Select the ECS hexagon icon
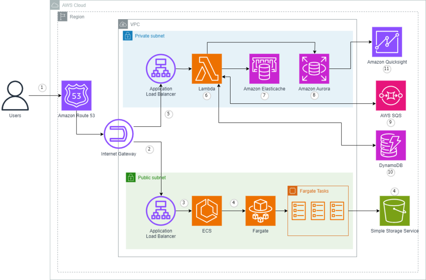Image resolution: width=426 pixels, height=280 pixels. [x=207, y=211]
